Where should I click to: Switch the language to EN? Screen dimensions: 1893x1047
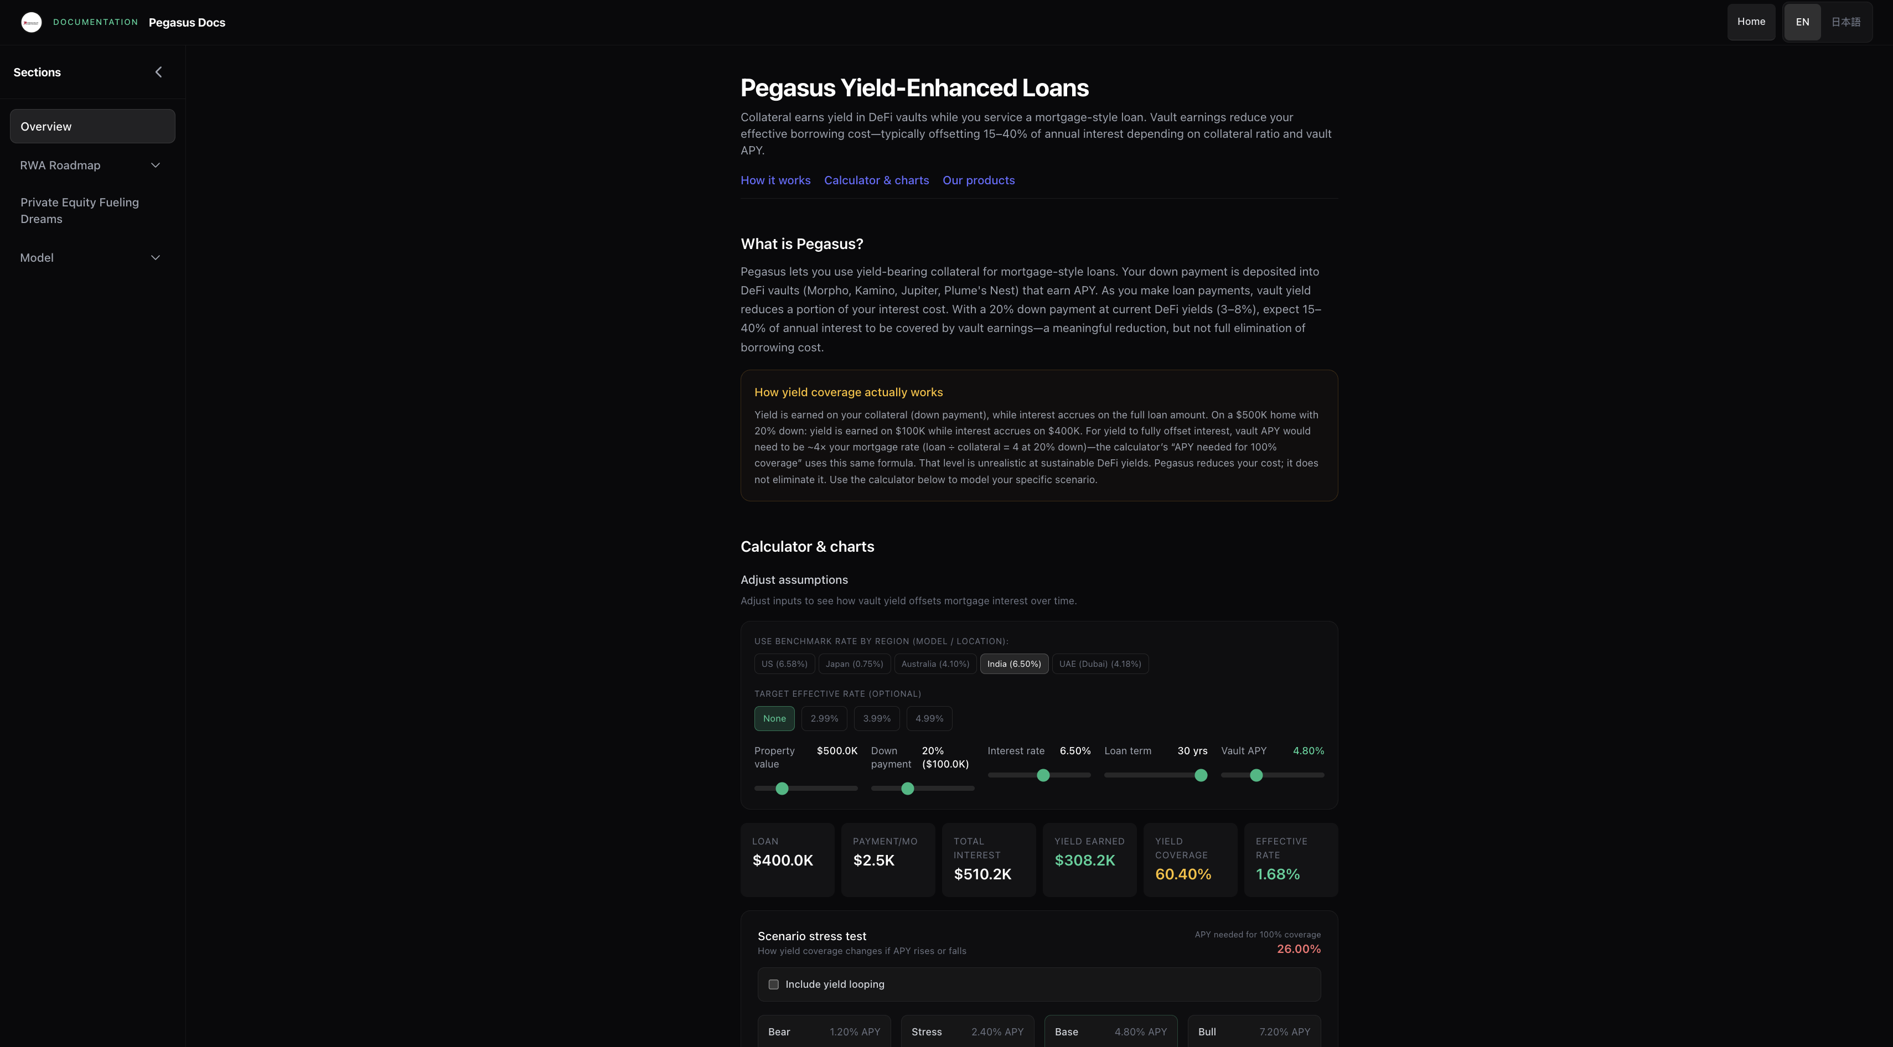1802,22
